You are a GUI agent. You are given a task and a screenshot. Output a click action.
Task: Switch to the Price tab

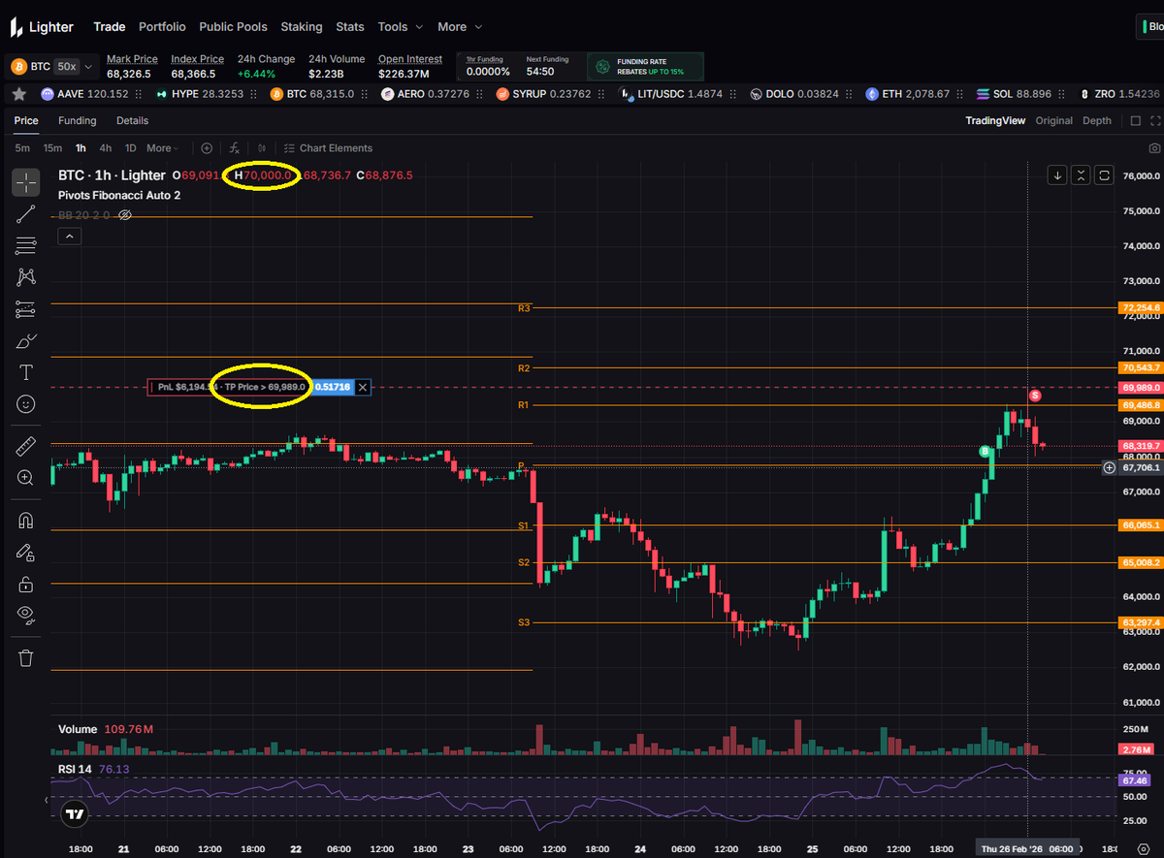26,121
